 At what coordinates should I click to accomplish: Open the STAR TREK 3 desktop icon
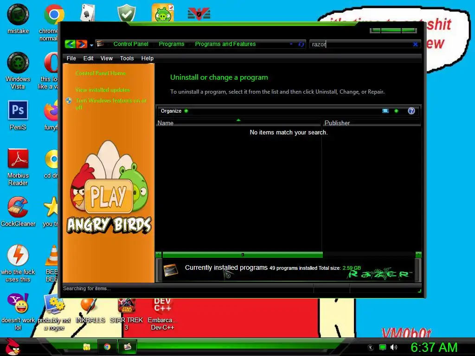[126, 314]
